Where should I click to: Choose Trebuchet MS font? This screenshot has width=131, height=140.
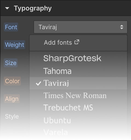click(78, 107)
